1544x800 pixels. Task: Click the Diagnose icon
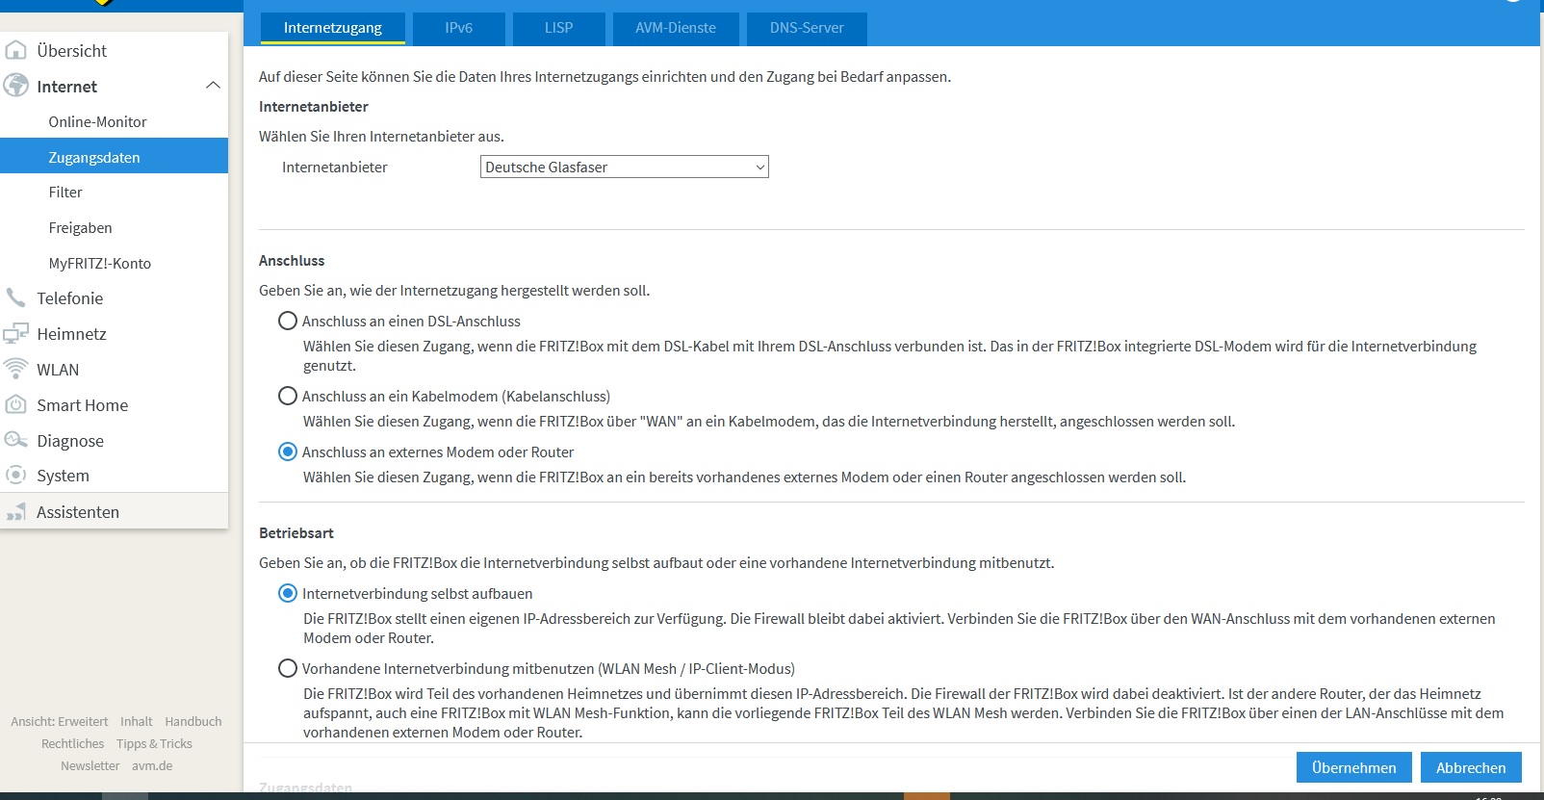tap(15, 440)
